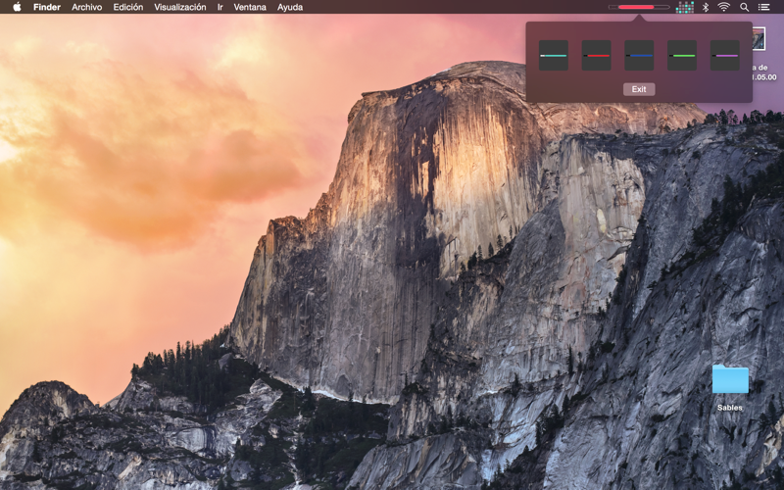
Task: Choose the green saber color option
Action: point(682,56)
